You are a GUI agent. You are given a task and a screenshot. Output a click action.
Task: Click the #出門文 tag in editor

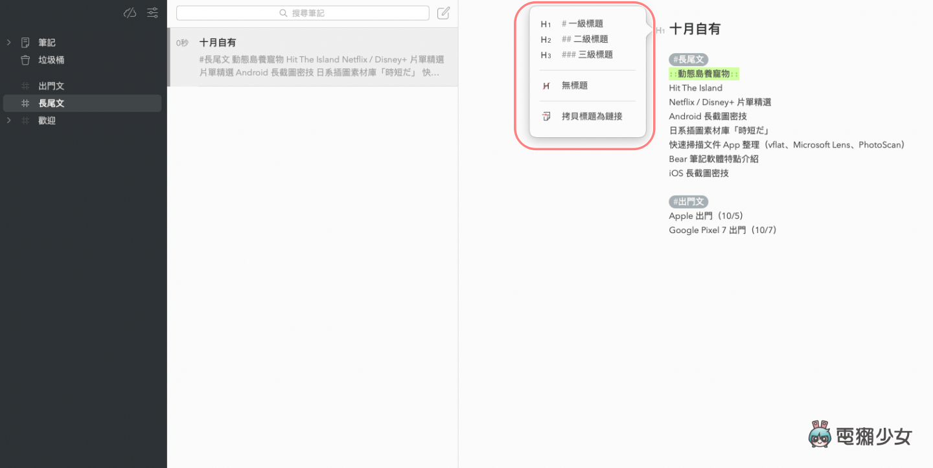pos(688,202)
